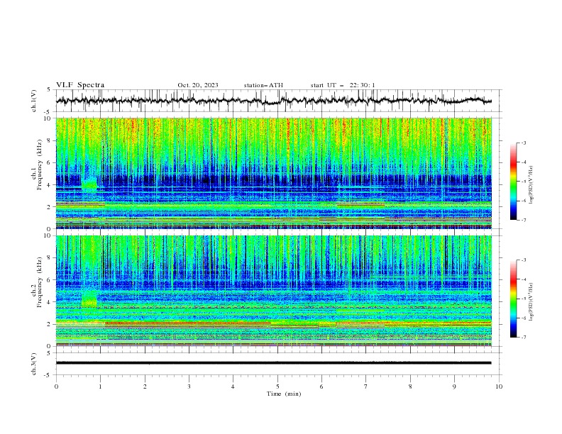Click the ch.2 'Frequency (kHz)' axis label

click(40, 282)
